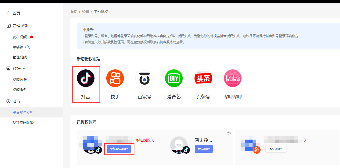Viewport: 340px width, 168px height.
Task: Click the 新增授权账号 heading
Action: pos(89,59)
